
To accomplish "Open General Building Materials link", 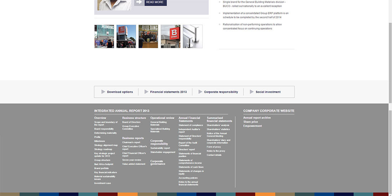I will click(x=159, y=124).
